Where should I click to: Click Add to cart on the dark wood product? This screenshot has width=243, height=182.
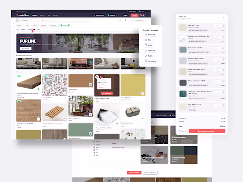(x=107, y=93)
